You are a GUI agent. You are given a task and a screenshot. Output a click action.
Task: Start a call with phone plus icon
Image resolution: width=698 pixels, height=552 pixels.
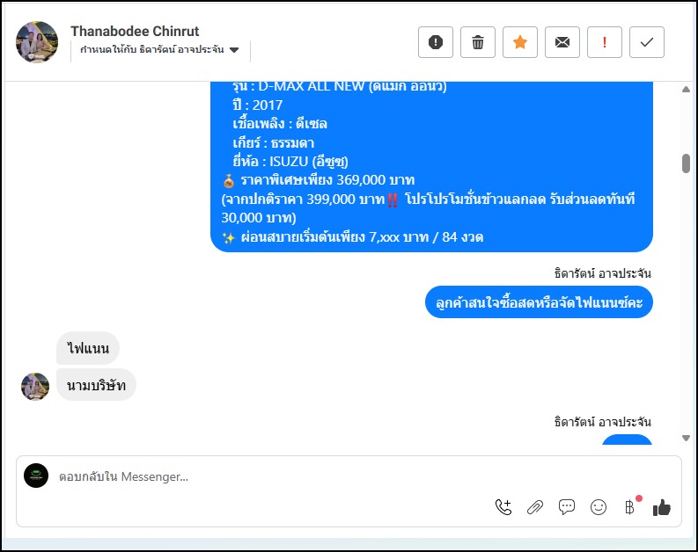[x=503, y=507]
